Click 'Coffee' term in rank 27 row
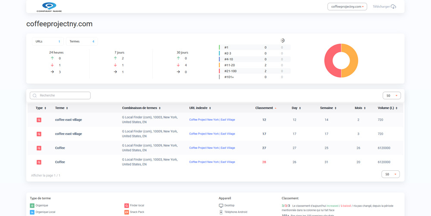The height and width of the screenshot is (216, 431). (x=60, y=148)
